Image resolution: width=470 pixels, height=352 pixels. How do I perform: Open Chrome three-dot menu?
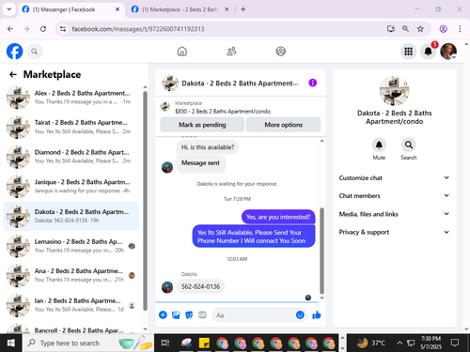coord(460,29)
